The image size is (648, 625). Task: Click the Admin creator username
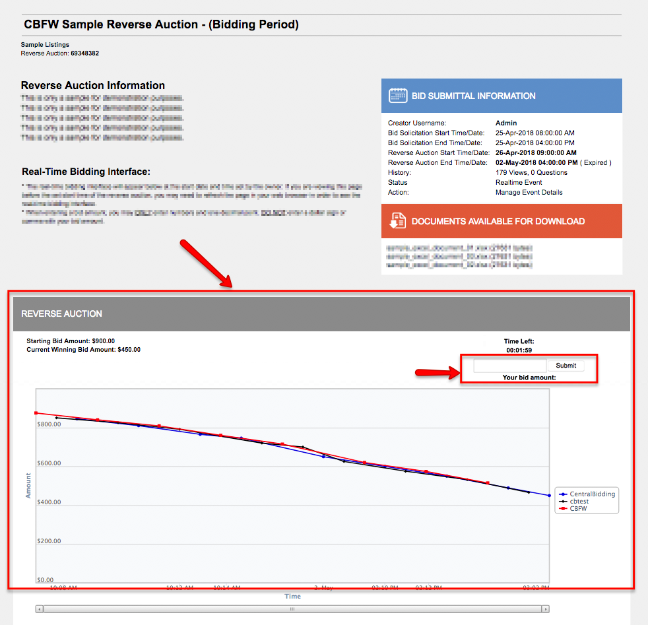point(506,123)
